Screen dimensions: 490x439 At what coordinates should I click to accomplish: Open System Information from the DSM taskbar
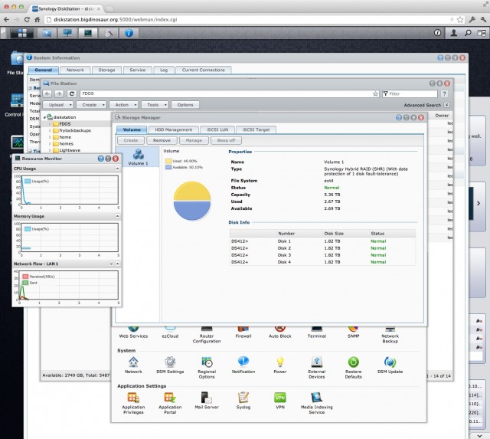click(129, 33)
